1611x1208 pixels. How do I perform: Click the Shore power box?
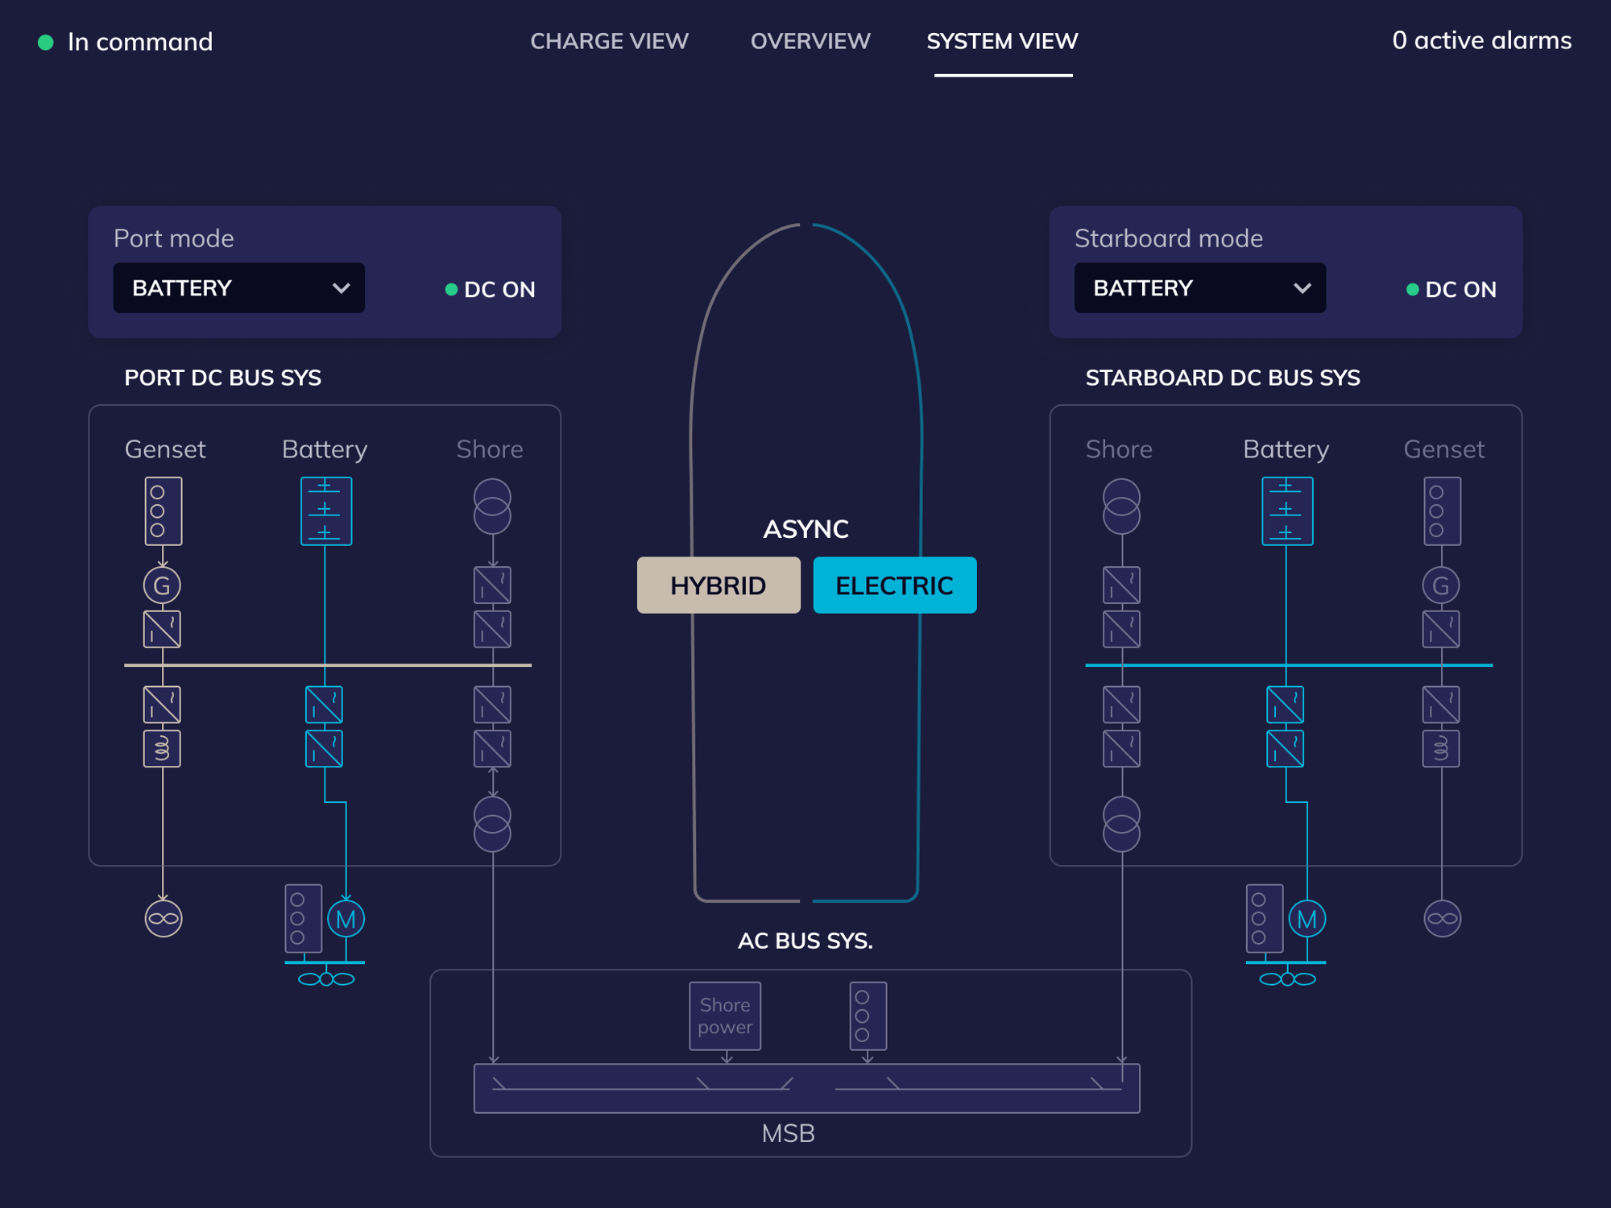[x=724, y=1016]
